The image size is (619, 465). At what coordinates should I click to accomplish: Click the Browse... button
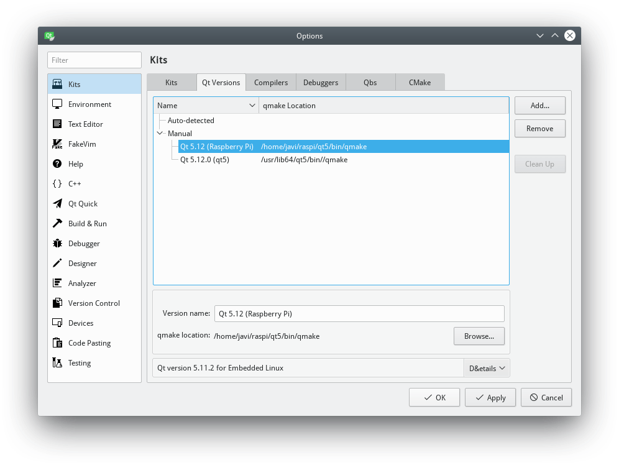coord(479,336)
